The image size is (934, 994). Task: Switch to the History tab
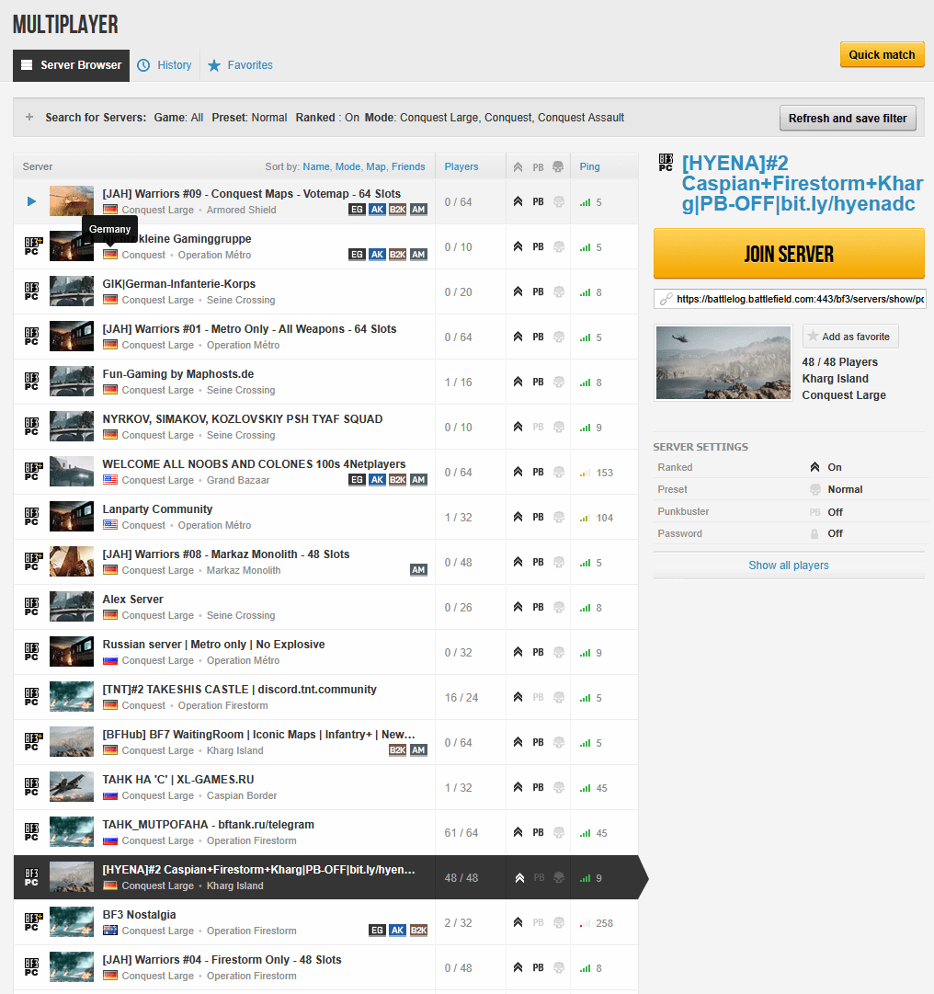coord(165,65)
